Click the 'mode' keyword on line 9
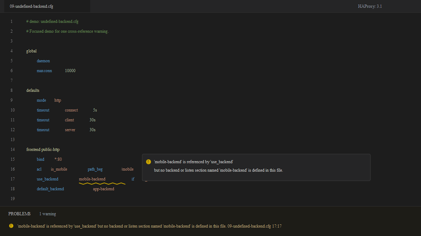Viewport: 421px width, 236px height. pyautogui.click(x=41, y=100)
